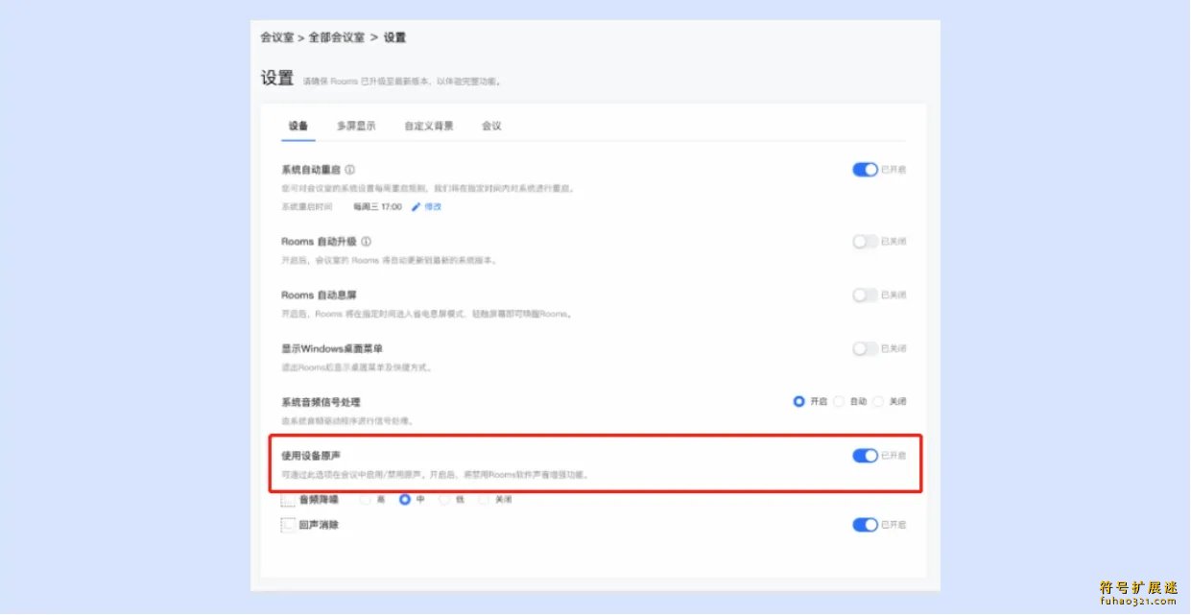Enable 显示Windows桌面菜单

(865, 348)
